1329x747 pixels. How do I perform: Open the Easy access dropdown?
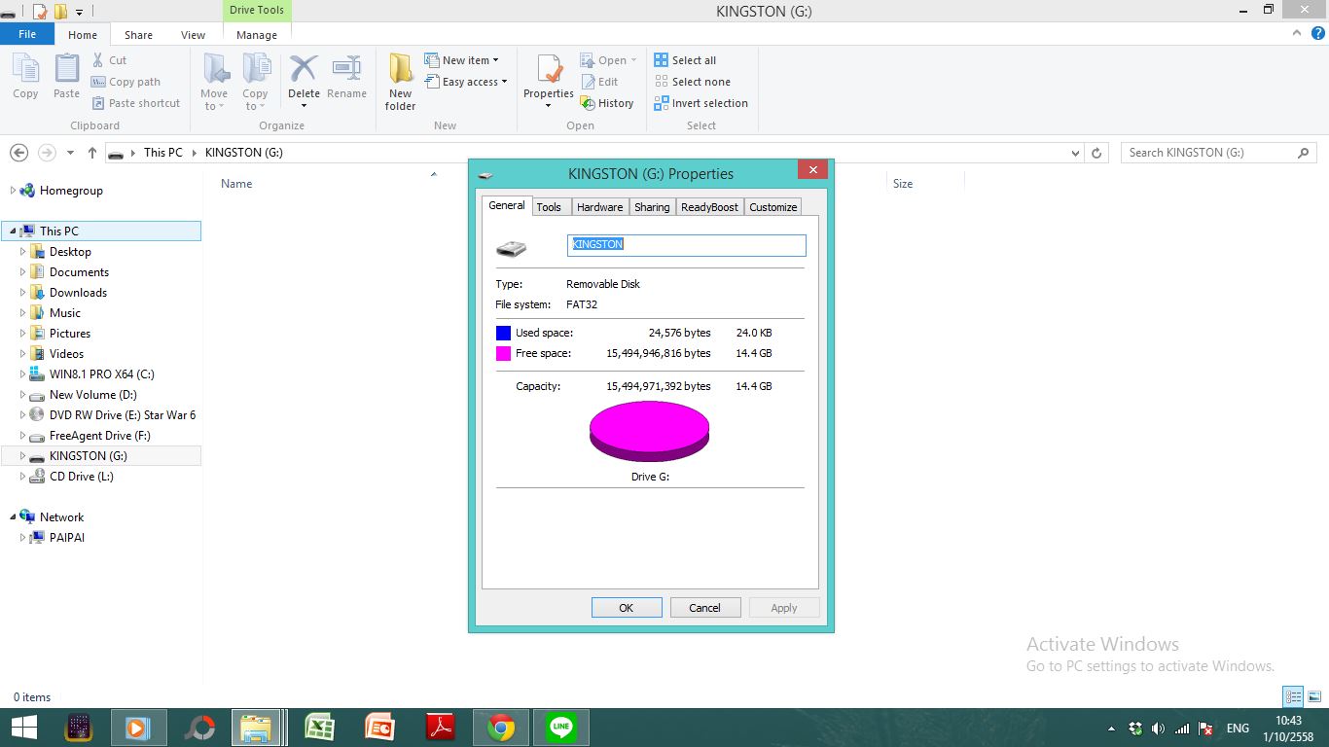coord(467,82)
